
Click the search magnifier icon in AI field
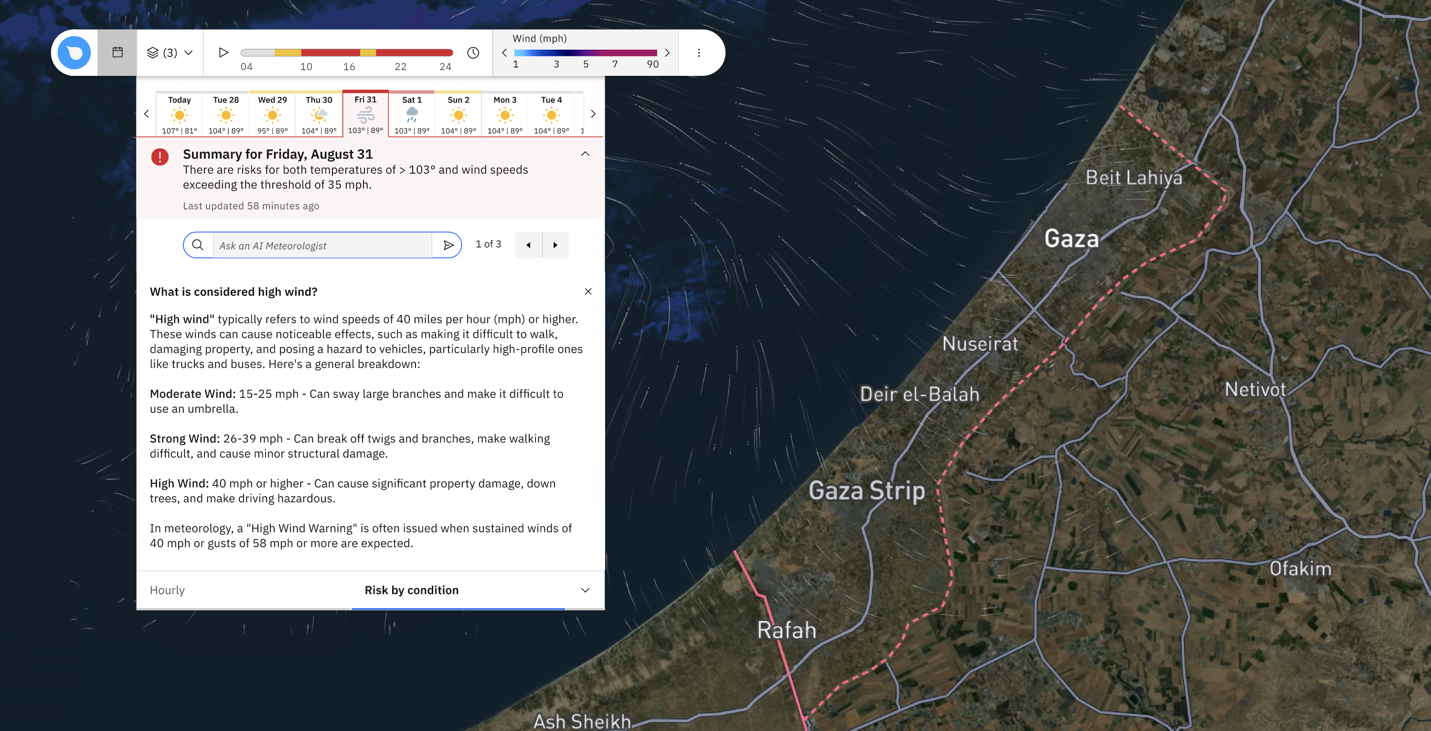[198, 244]
